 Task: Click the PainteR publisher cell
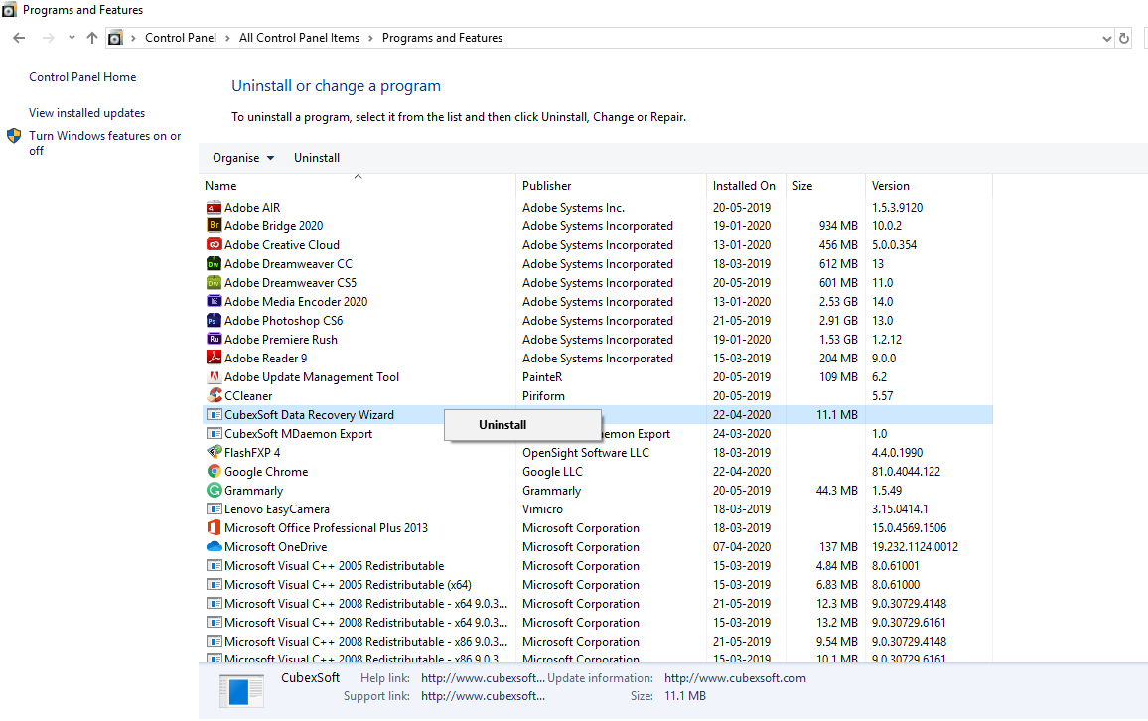pos(542,377)
